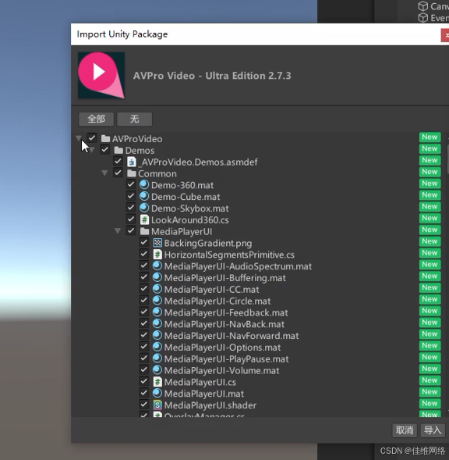Select the Demo-Skybox.mat file name
Viewport: 449px width, 460px height.
pos(189,209)
